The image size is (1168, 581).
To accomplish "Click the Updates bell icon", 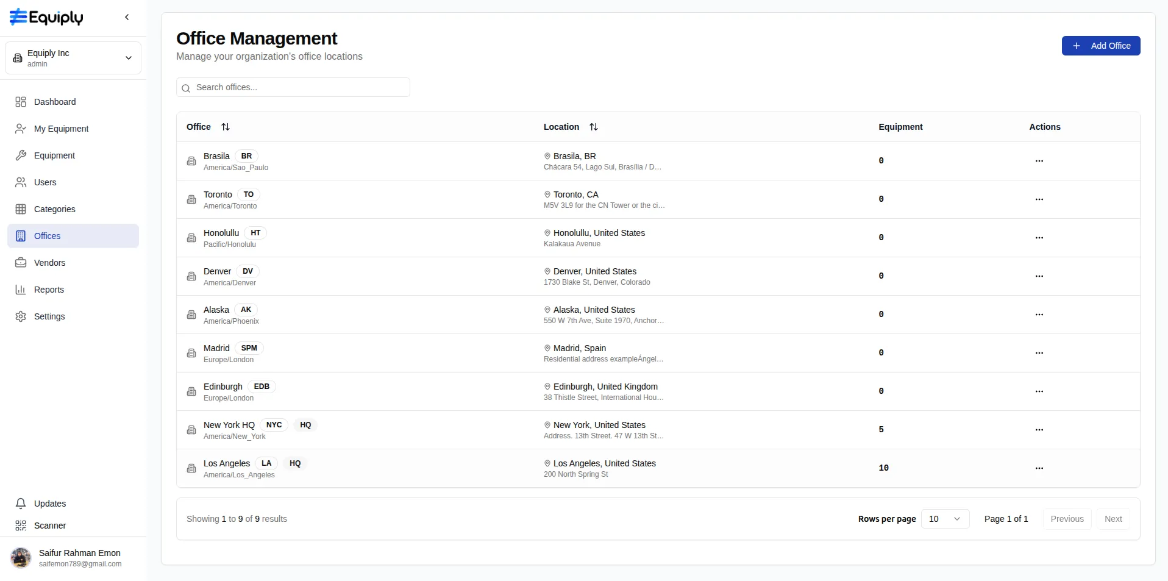I will pos(21,504).
